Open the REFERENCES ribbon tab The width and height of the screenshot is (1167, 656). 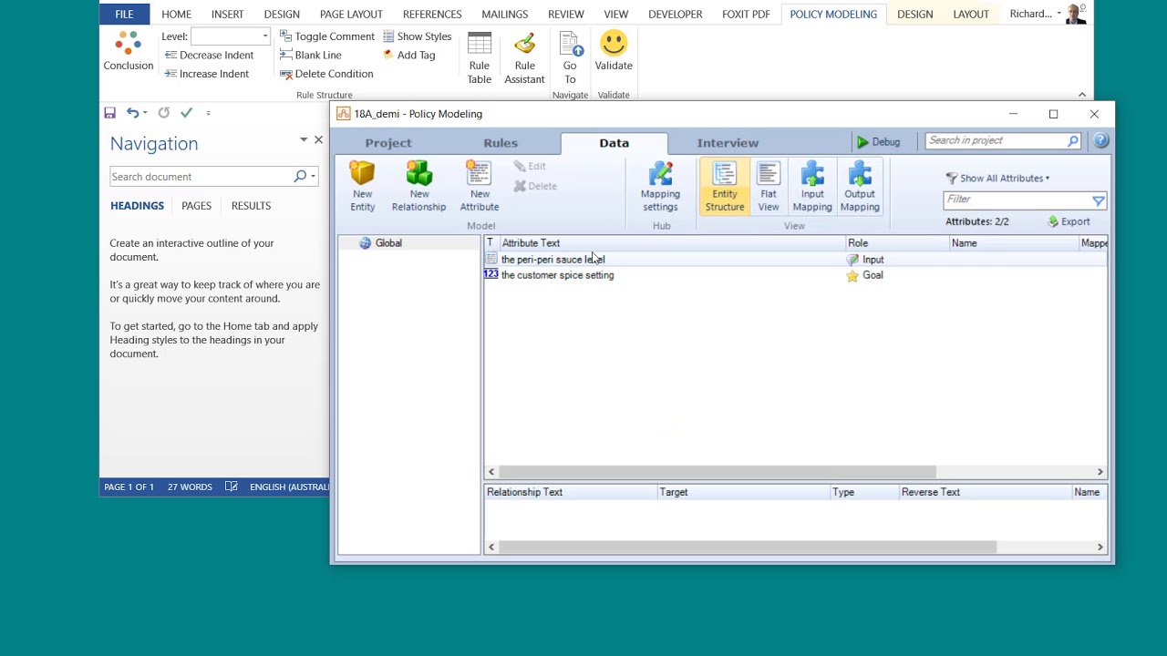[432, 14]
